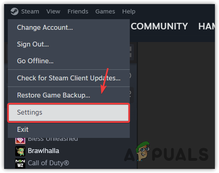Select Check for Steam Client Updates
Screen dimensions: 219x173
click(69, 78)
